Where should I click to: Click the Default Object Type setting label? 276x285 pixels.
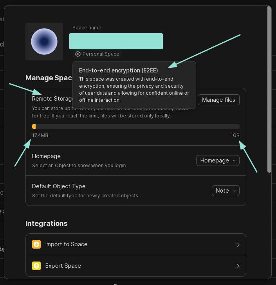59,186
